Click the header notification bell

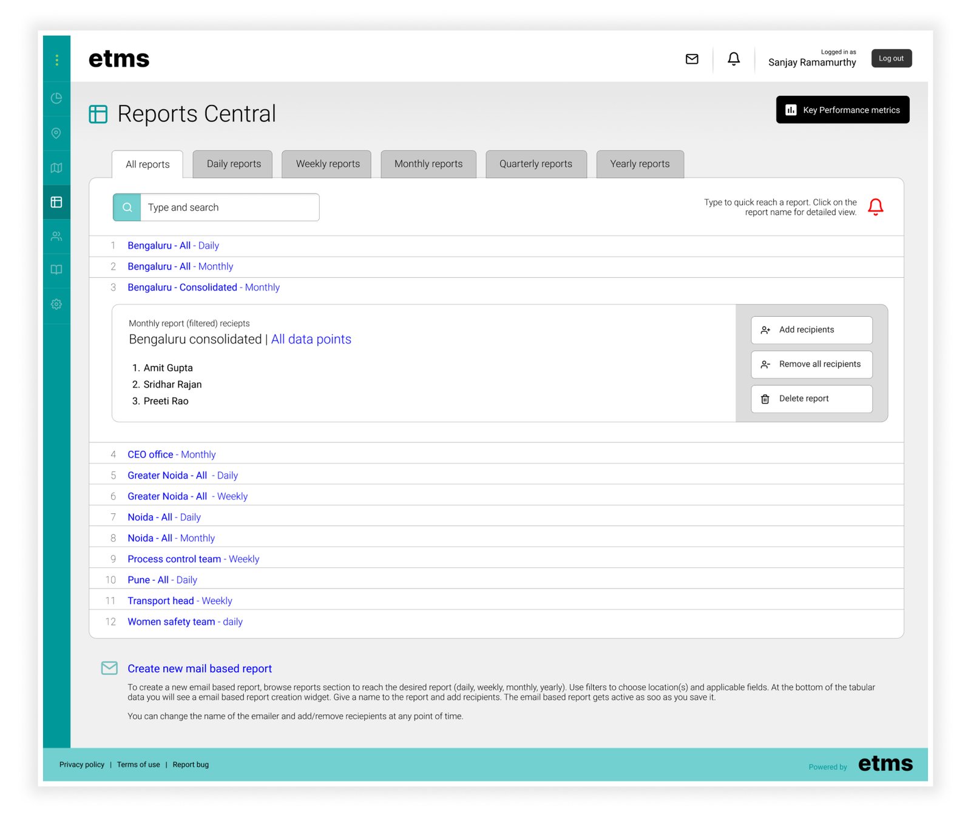(733, 59)
